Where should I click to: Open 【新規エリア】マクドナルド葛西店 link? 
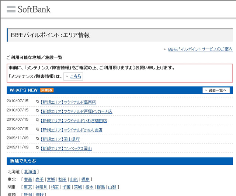click(x=68, y=102)
